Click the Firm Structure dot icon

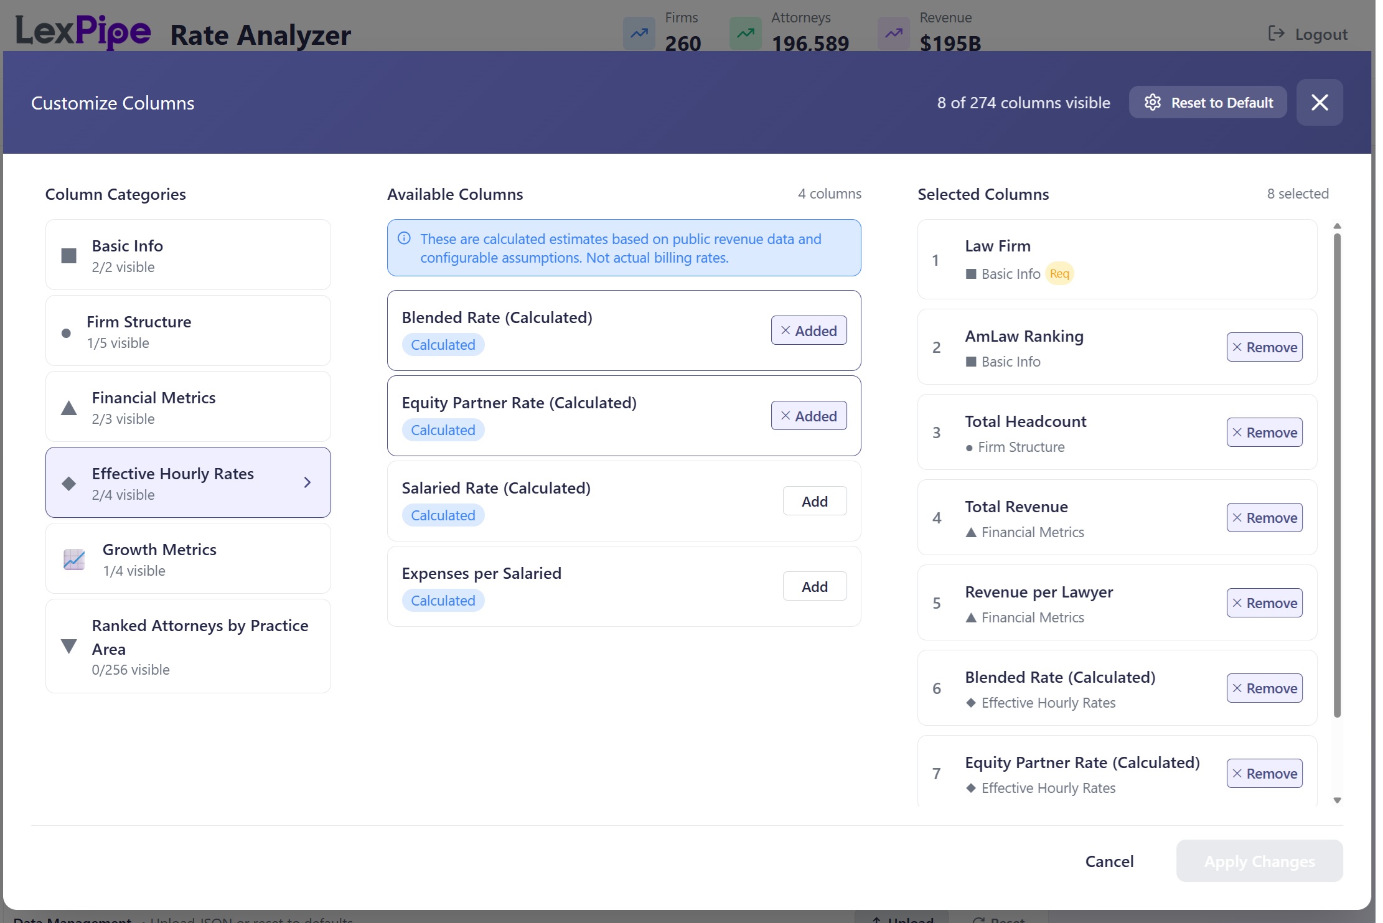click(x=66, y=333)
